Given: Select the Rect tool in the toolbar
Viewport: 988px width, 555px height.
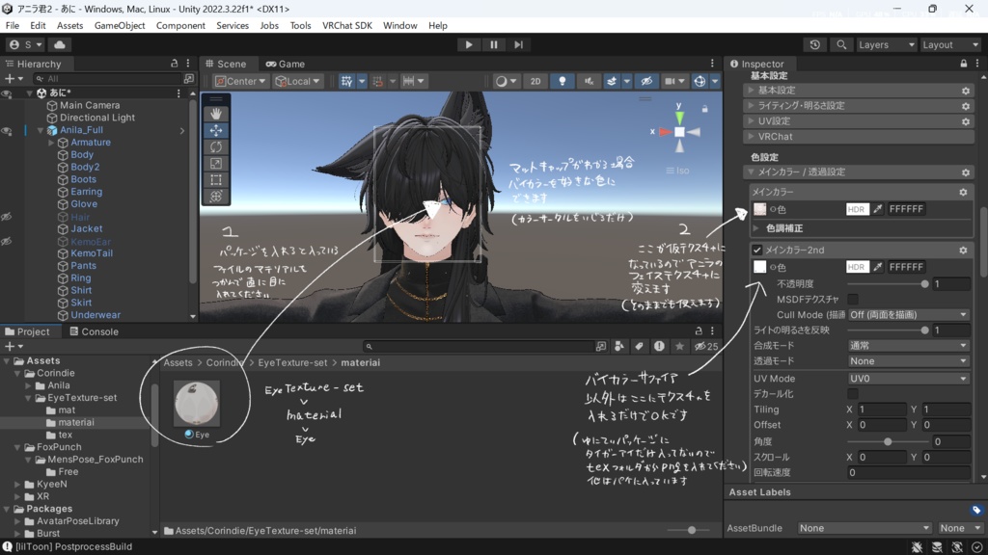Looking at the screenshot, I should pyautogui.click(x=214, y=177).
